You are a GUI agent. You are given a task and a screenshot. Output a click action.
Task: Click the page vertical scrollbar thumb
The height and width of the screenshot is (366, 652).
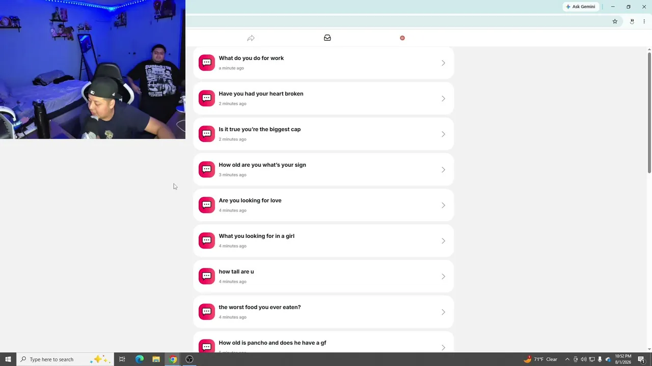(649, 112)
